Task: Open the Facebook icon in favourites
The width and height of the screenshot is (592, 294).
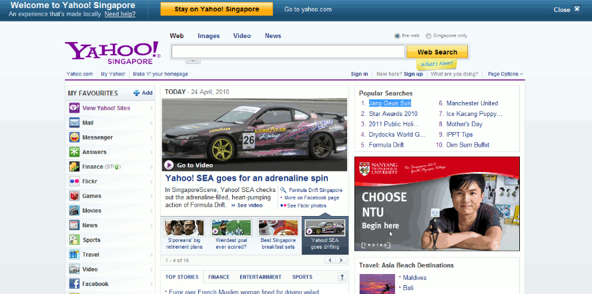Action: (x=74, y=284)
